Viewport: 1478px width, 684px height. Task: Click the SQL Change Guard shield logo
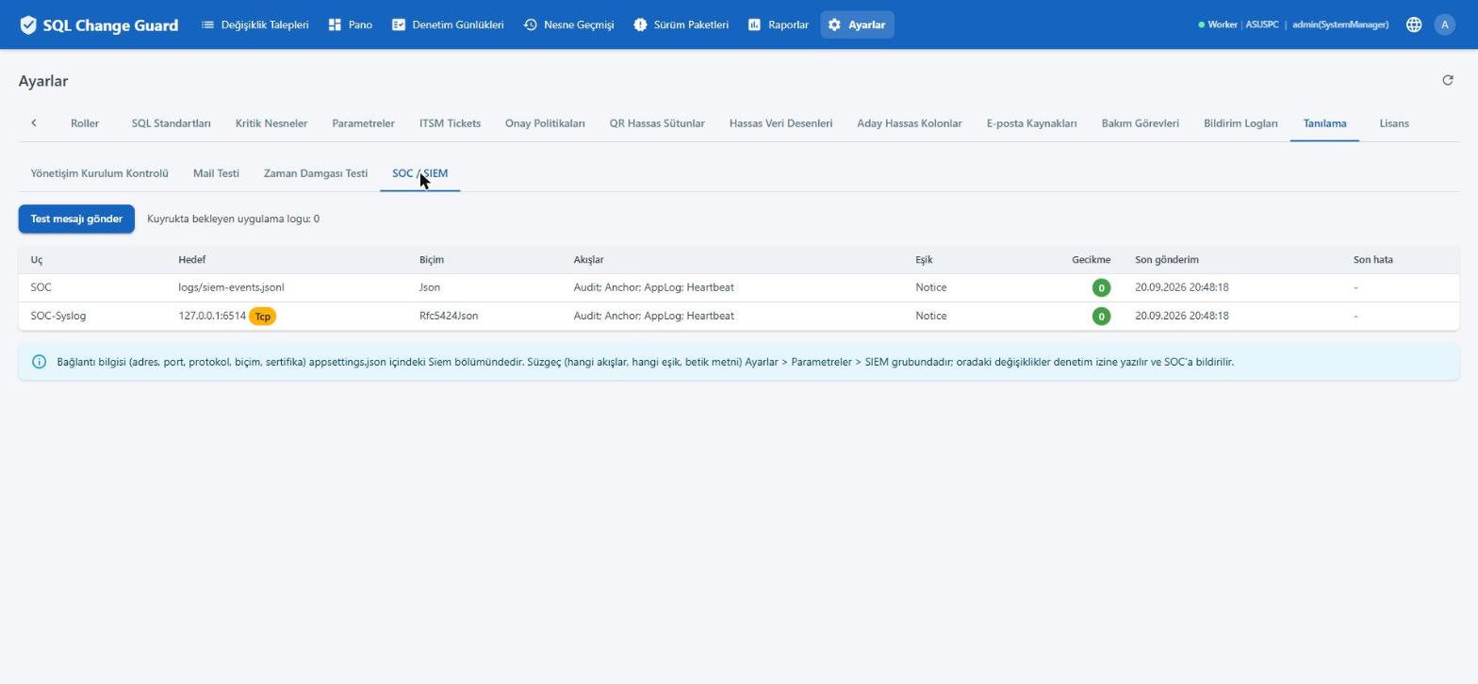pos(28,25)
